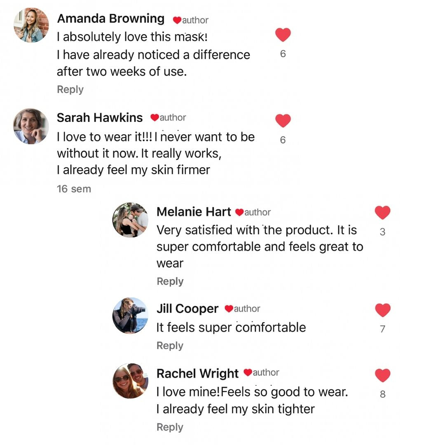Open Rachel Wright's profile photo
The width and height of the screenshot is (445, 445).
point(130,381)
